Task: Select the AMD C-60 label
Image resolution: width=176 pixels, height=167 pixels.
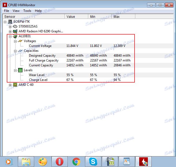Action: pyautogui.click(x=26, y=85)
